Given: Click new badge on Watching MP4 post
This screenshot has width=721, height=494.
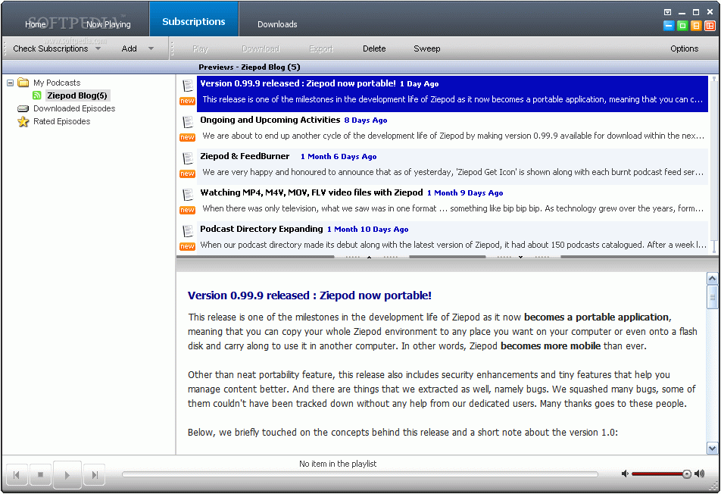Looking at the screenshot, I should tap(188, 210).
